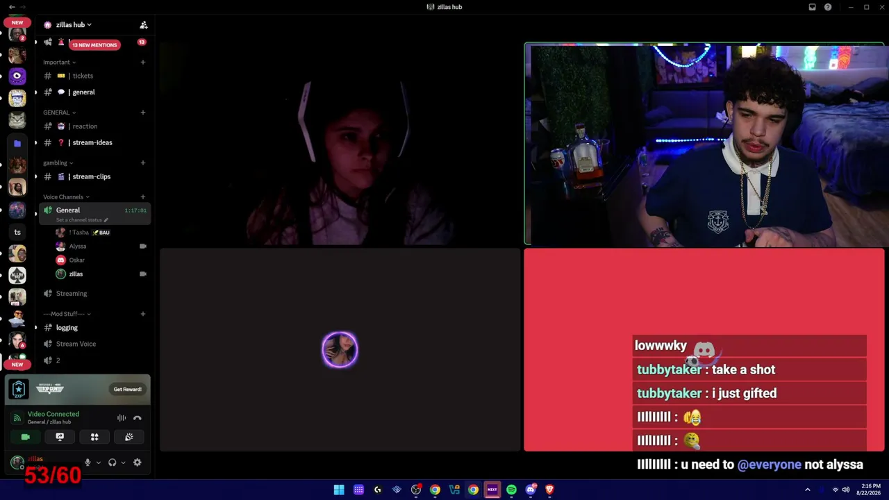Open the gray cat server icon

coord(17,120)
